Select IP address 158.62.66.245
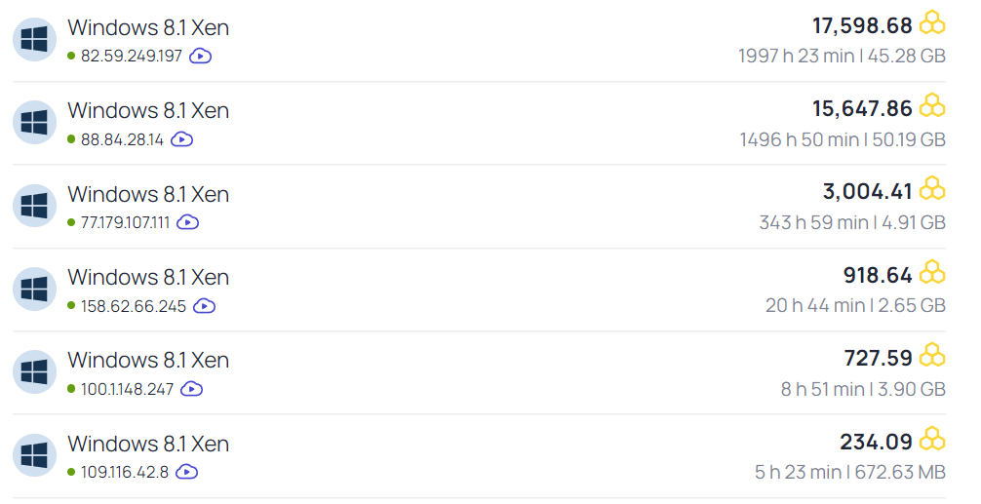981x504 pixels. [134, 306]
